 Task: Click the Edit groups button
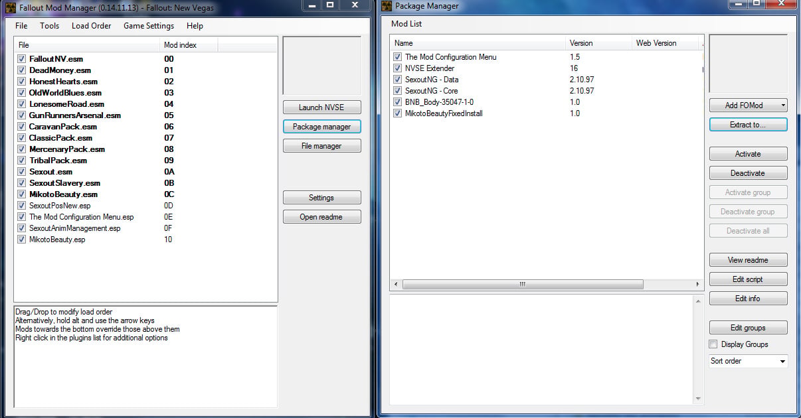(748, 328)
